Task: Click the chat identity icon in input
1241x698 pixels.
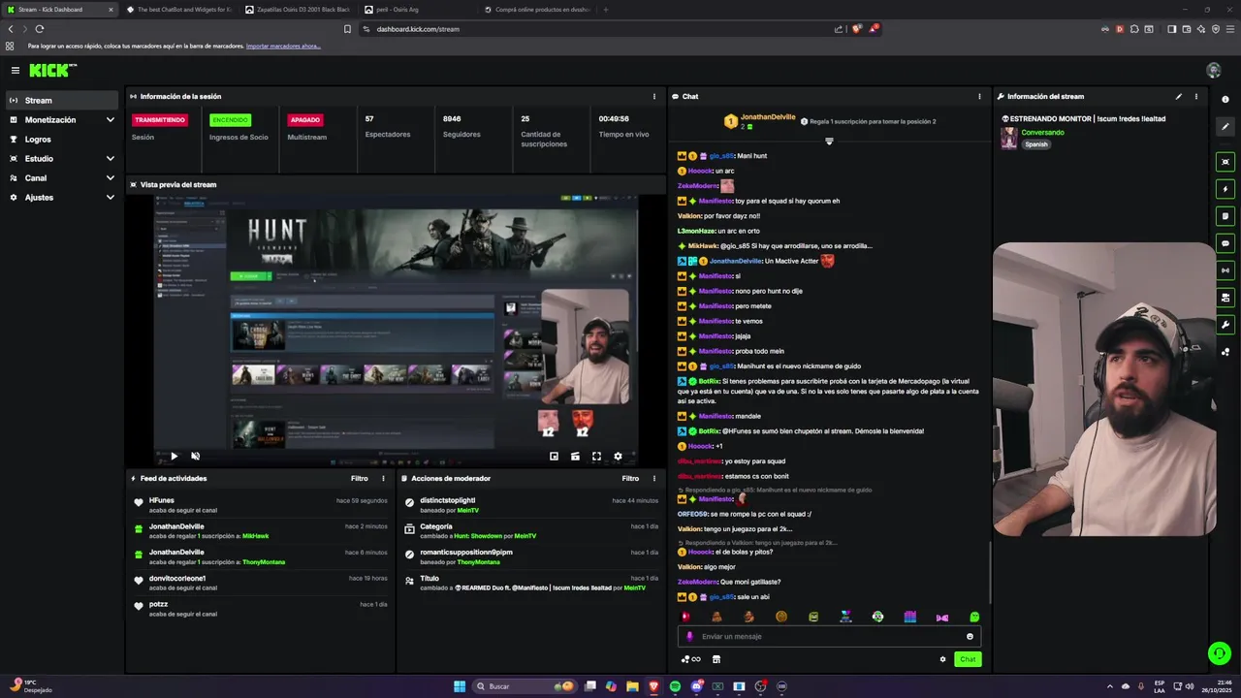Action: [x=690, y=637]
